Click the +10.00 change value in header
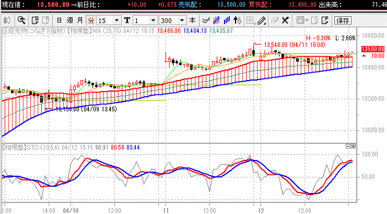387x214 pixels. [x=137, y=5]
